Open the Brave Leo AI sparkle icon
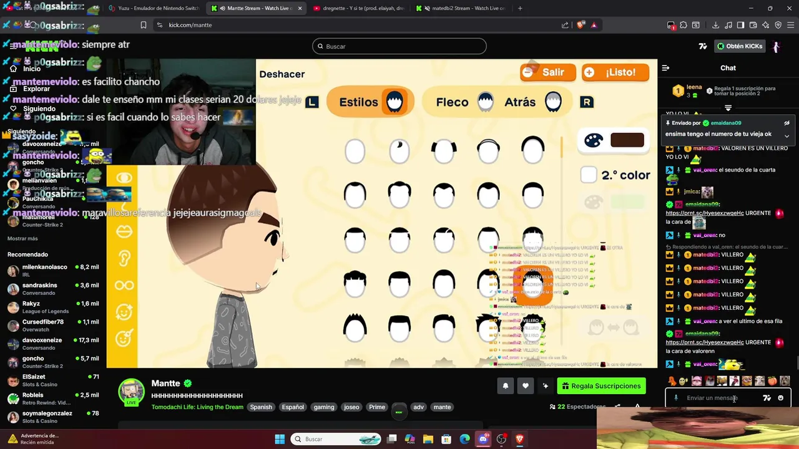This screenshot has height=449, width=799. tap(765, 25)
